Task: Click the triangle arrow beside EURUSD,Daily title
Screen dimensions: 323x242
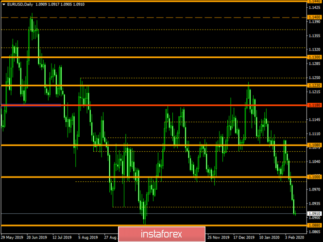Action: (x=4, y=4)
